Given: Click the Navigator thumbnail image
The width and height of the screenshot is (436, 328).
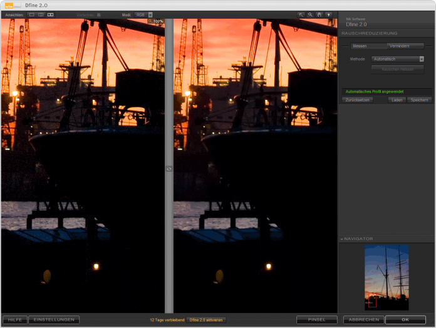Looking at the screenshot, I should [387, 277].
